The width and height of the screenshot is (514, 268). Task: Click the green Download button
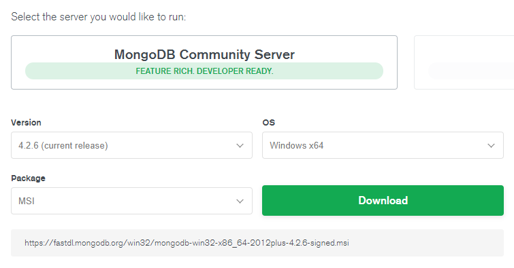click(x=383, y=200)
